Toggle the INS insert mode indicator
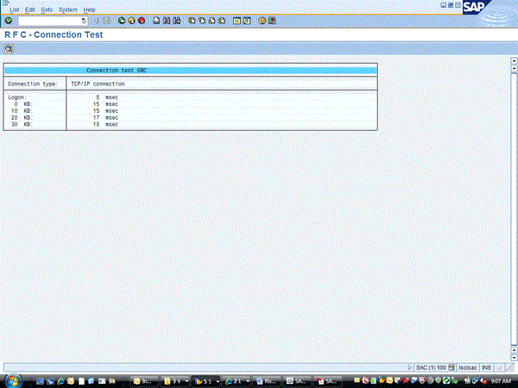 [486, 367]
